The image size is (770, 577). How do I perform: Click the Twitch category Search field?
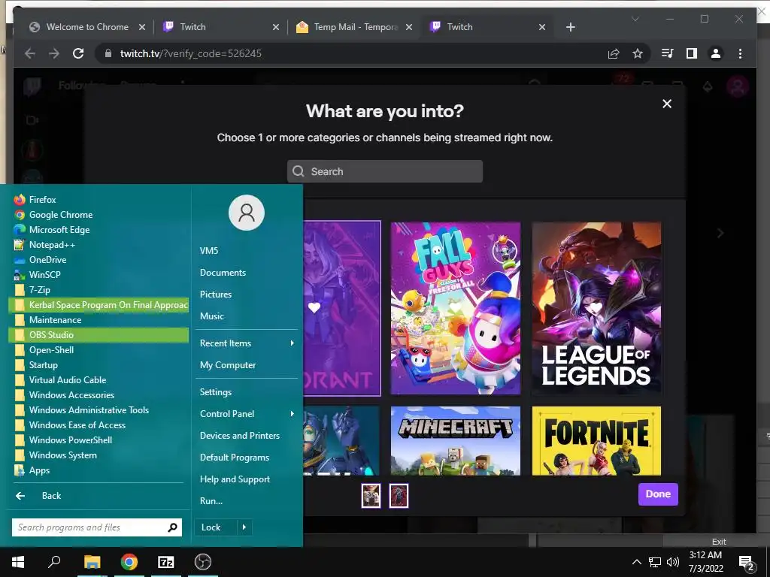point(385,171)
